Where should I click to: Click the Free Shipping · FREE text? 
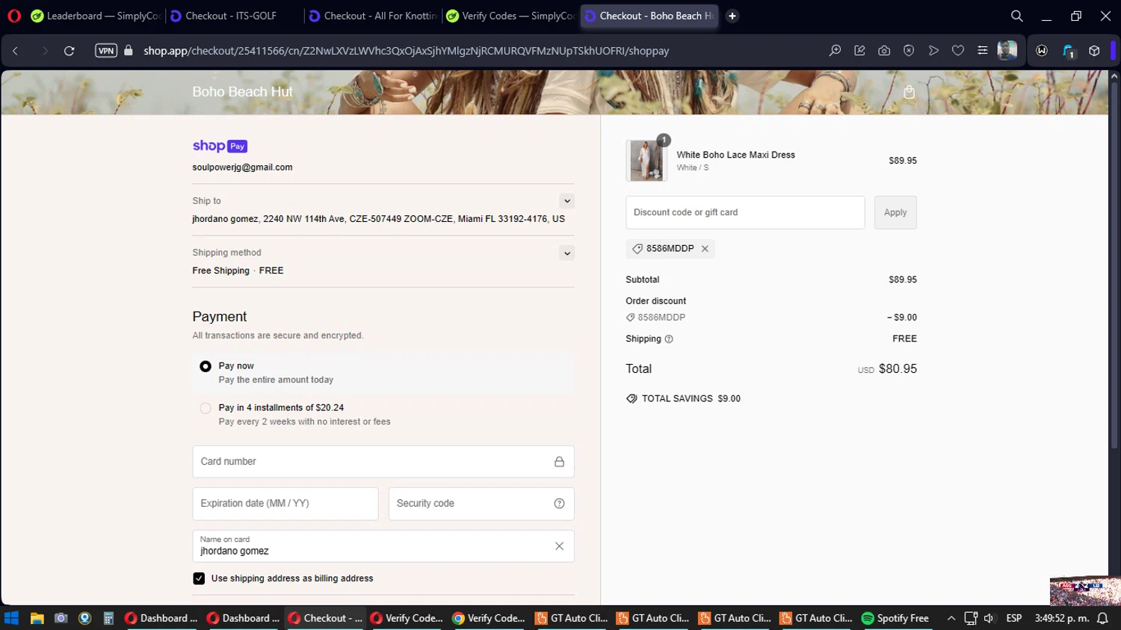tap(238, 271)
